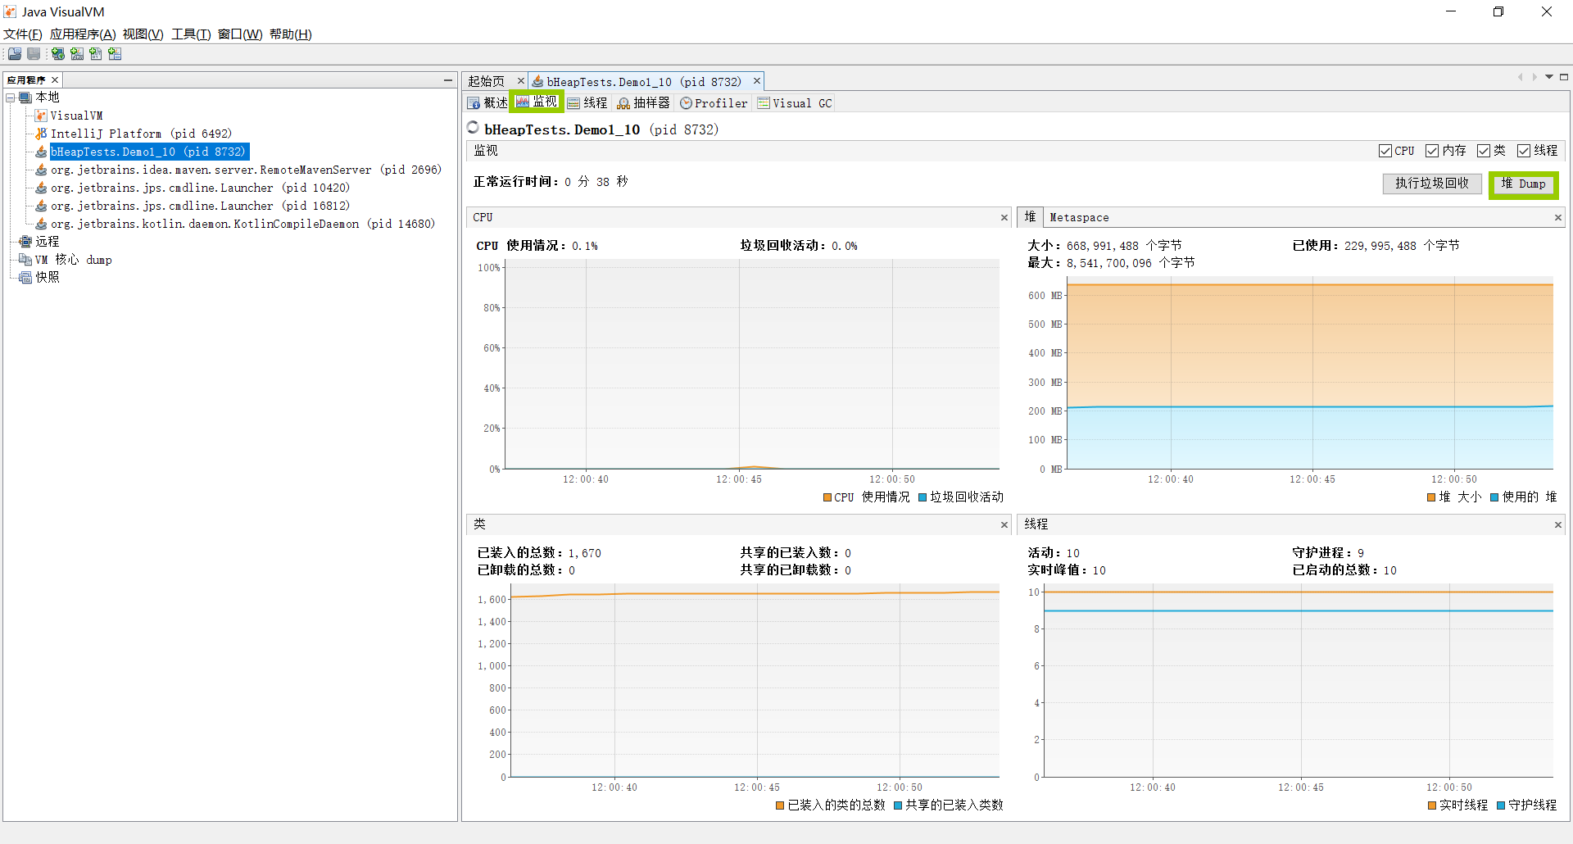Click orange 堆 大小 legend swatch
Viewport: 1573px width, 844px height.
(x=1431, y=497)
